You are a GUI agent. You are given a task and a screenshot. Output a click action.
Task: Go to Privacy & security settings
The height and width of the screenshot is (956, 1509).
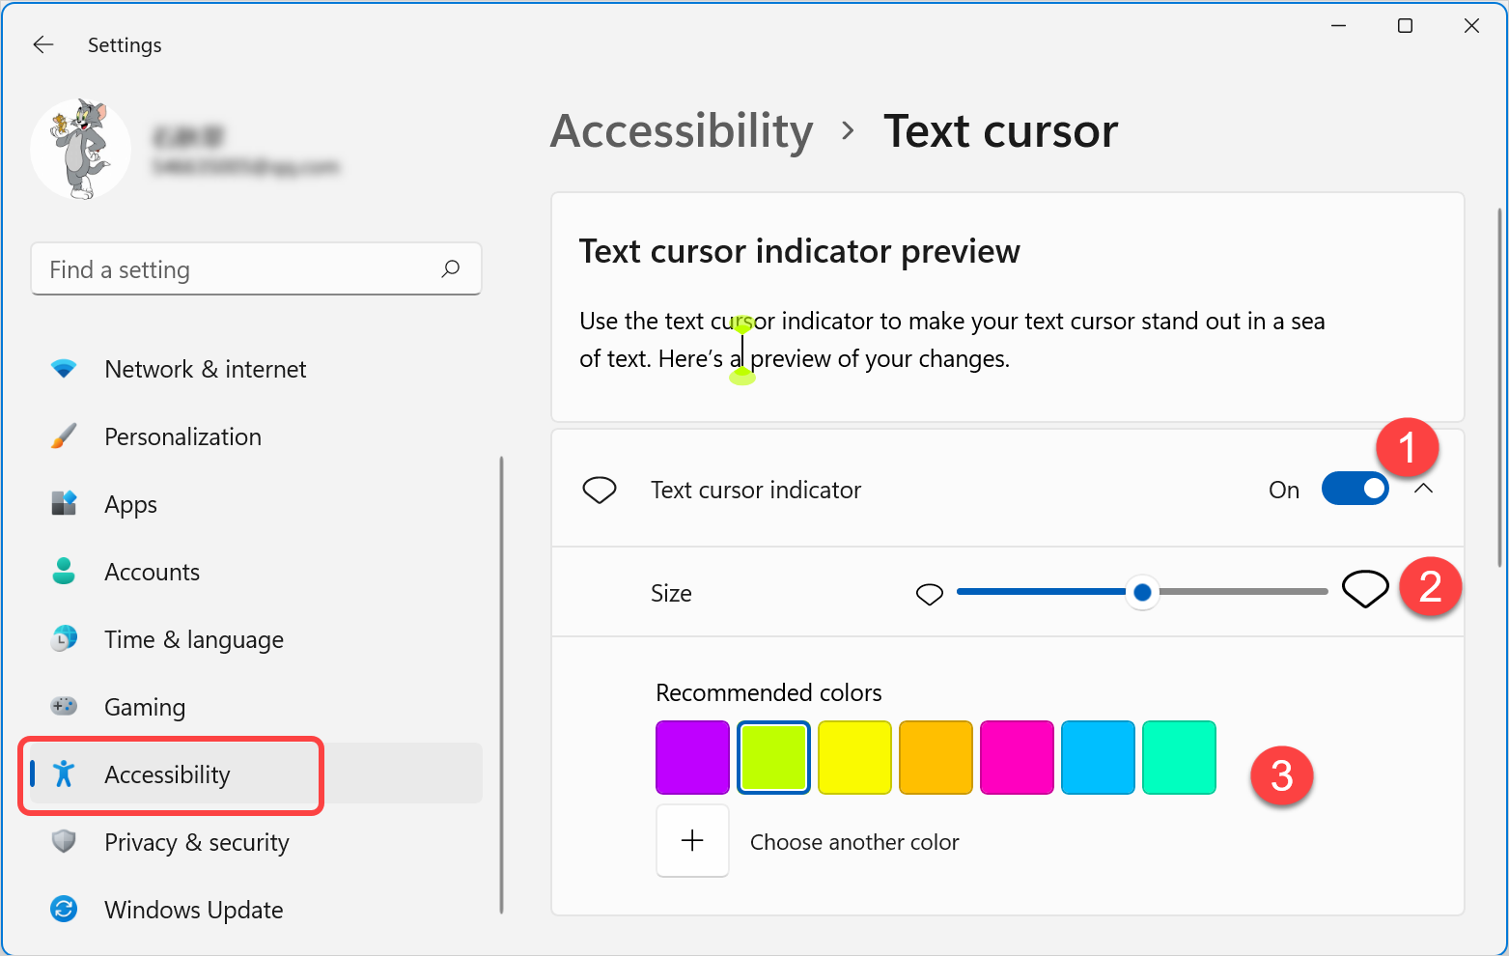[196, 842]
